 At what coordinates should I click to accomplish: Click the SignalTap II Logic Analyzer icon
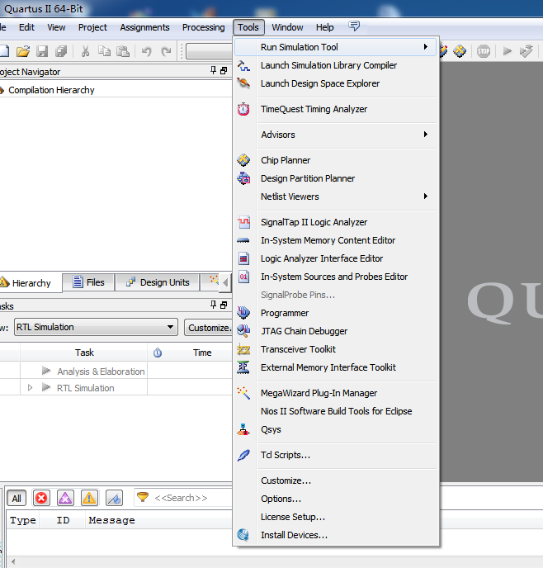click(243, 222)
